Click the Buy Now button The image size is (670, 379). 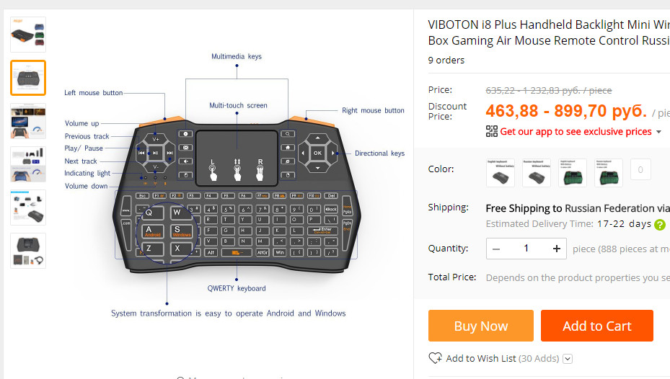(x=481, y=326)
